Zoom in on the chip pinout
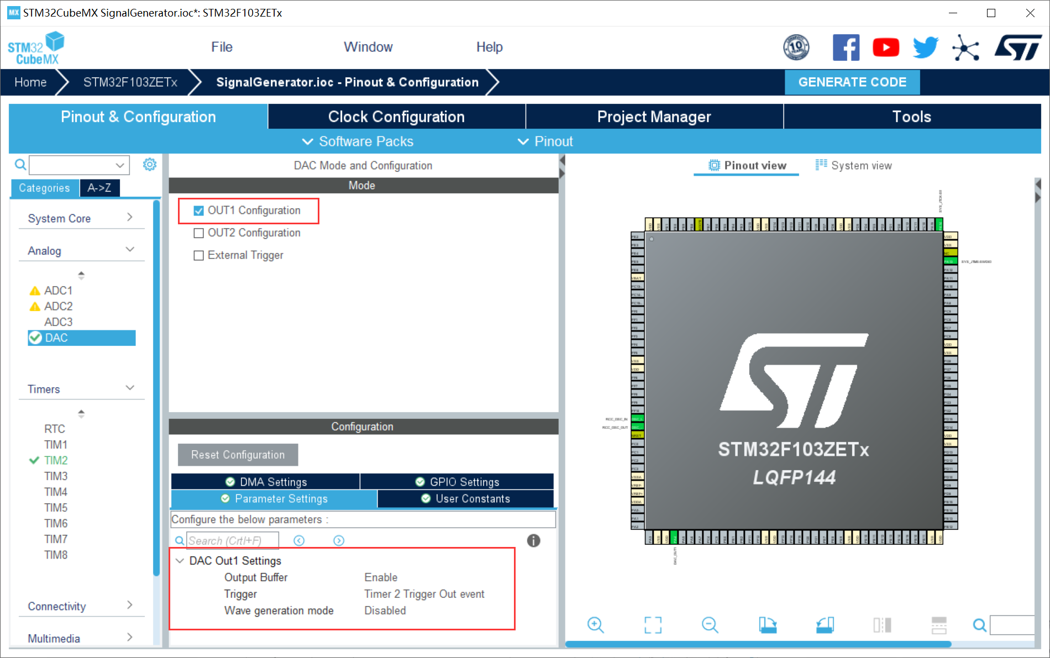This screenshot has width=1050, height=658. point(596,625)
